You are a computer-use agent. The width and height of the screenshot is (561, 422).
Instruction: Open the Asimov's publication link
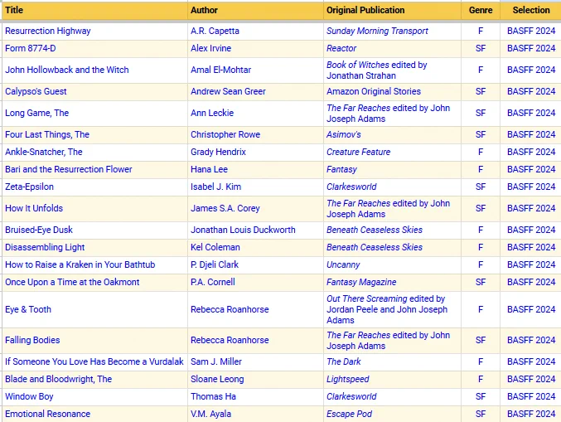pyautogui.click(x=343, y=134)
